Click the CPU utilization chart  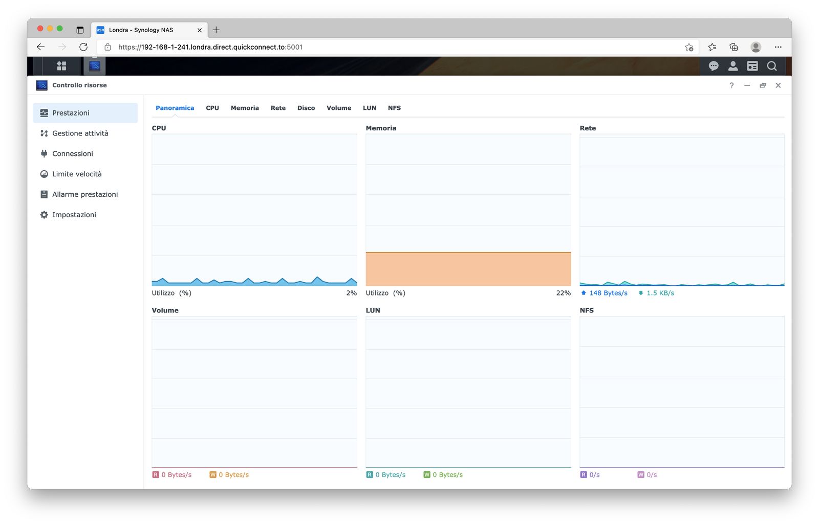tap(254, 210)
